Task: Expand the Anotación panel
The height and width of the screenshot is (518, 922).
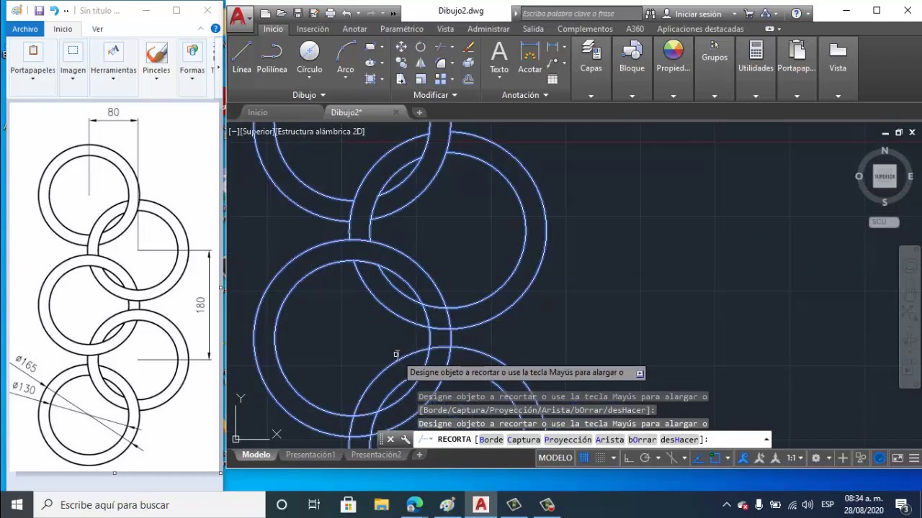Action: coord(525,95)
